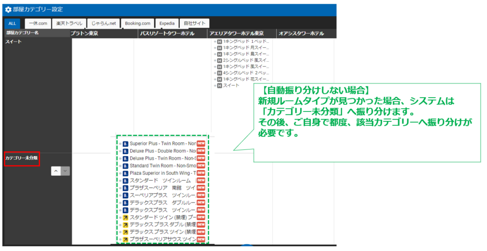
Task: Click the yellow arrow icon for スタンダードツイン (禁煙)
Action: tap(125, 217)
